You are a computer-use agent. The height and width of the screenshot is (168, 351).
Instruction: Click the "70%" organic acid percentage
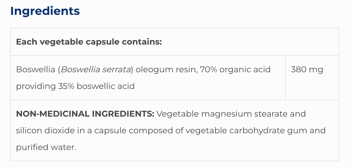coord(208,70)
